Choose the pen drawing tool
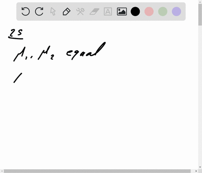Viewport: 202px width, 173px height. 66,11
